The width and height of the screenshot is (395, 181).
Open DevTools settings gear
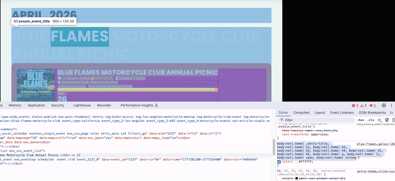coord(384,105)
